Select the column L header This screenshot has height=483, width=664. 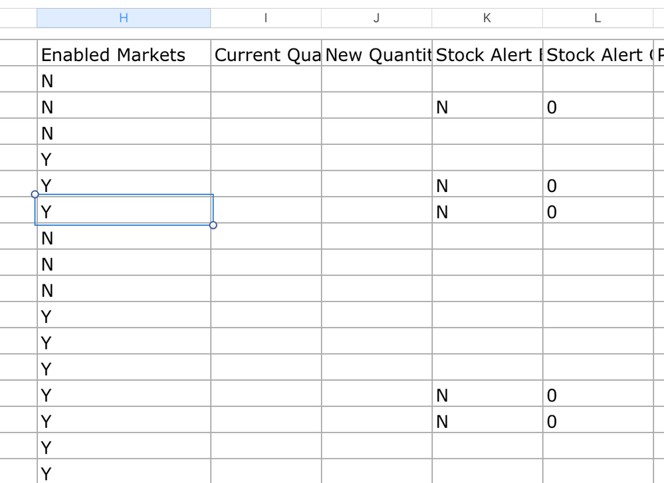(598, 18)
